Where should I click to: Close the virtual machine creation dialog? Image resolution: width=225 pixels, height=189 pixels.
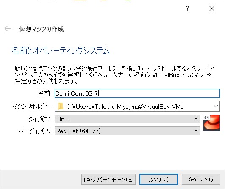[212, 8]
